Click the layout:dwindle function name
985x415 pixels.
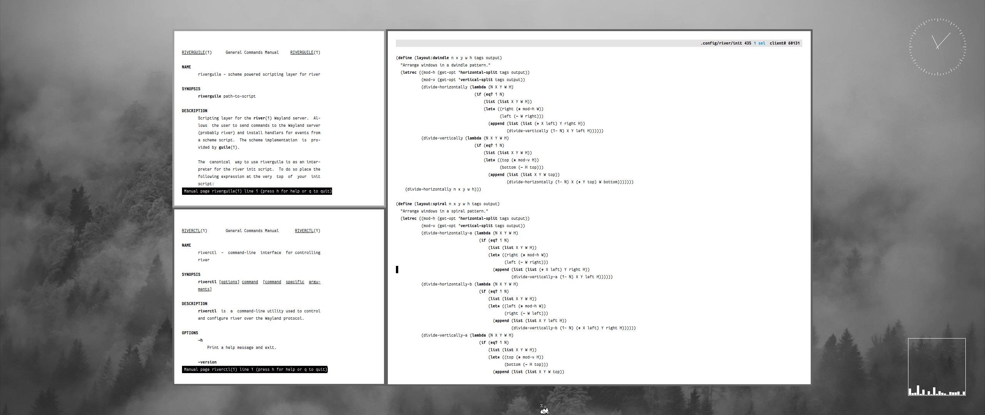432,58
